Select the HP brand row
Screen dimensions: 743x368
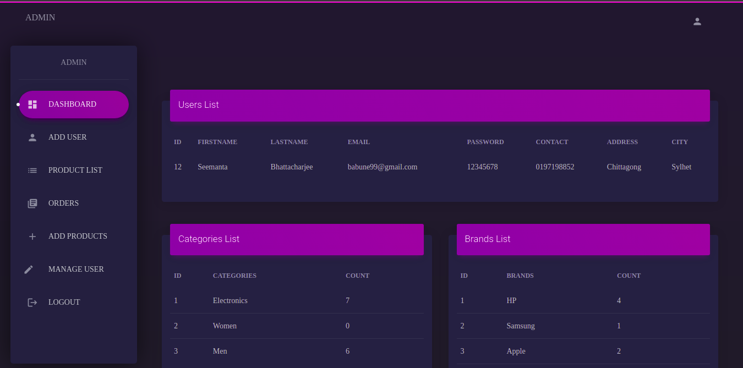(583, 301)
